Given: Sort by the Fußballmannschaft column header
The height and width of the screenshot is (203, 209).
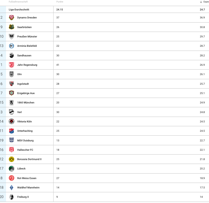Looking at the screenshot, I should tap(18, 2).
